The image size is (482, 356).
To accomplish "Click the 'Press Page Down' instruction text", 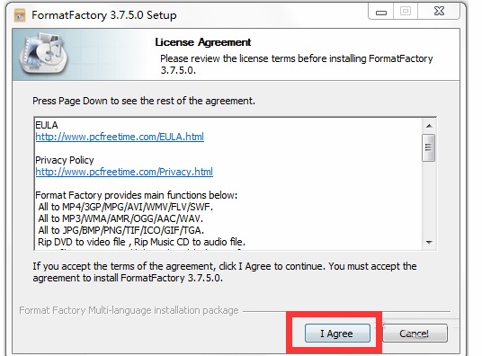I will pos(144,101).
